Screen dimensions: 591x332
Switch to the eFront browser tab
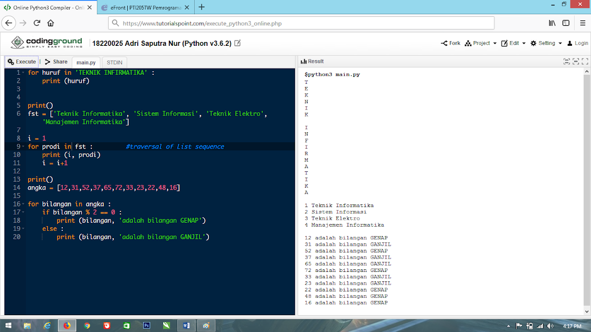click(142, 7)
